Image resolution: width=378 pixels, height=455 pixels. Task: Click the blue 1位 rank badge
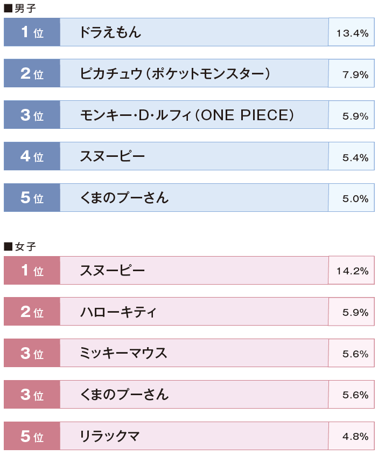click(32, 32)
